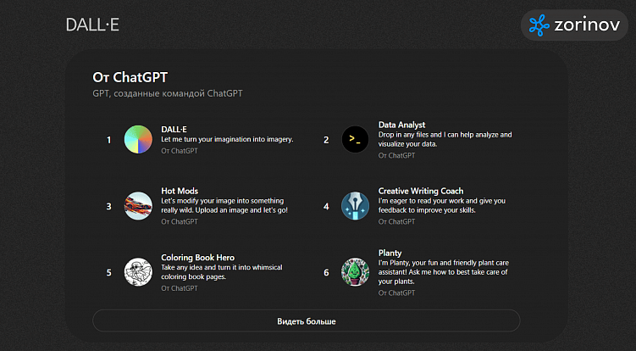Viewport: 636px width, 351px height.
Task: Click the zorinov brand name text
Action: click(x=586, y=25)
